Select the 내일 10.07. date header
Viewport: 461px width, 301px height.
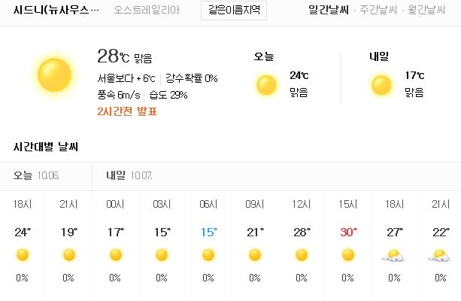pos(129,175)
